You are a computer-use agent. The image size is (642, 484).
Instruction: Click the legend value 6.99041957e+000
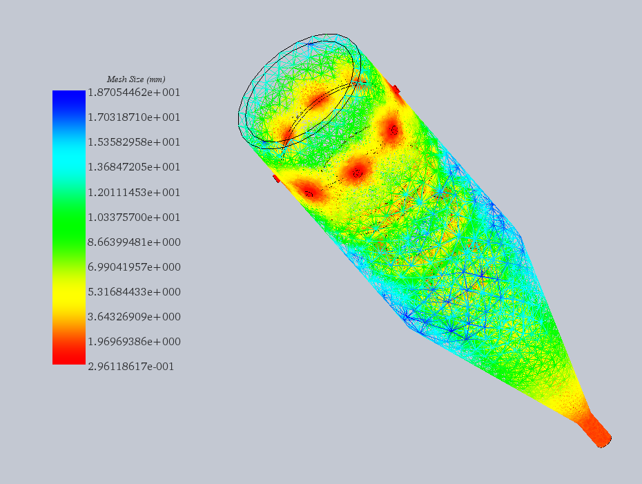click(134, 267)
